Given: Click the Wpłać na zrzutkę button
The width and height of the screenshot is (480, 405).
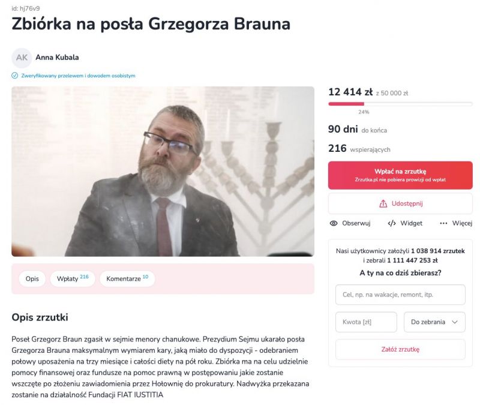Looking at the screenshot, I should (400, 175).
